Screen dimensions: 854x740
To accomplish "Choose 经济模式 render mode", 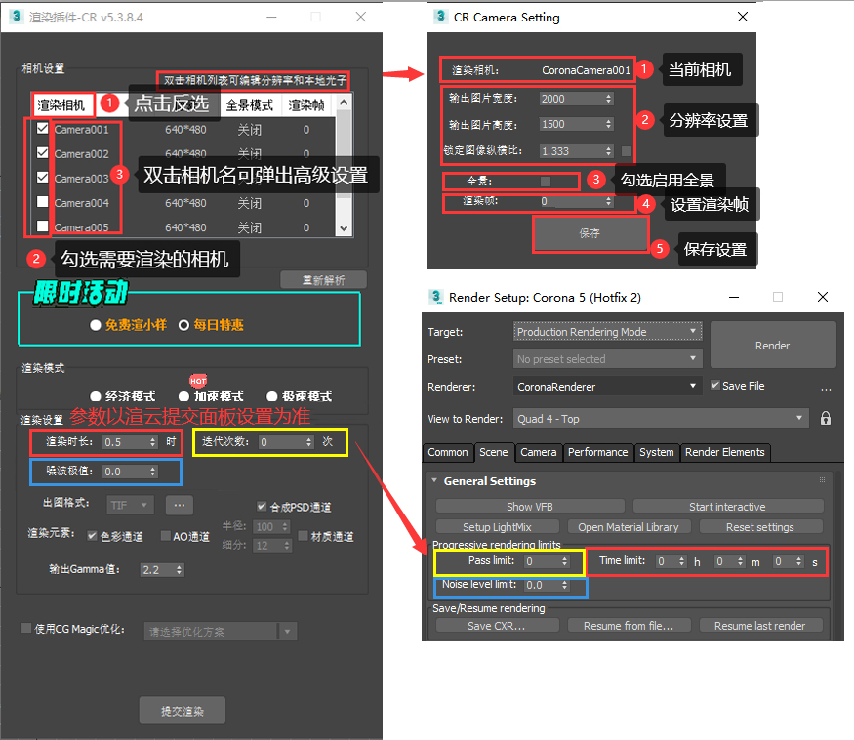I will tap(96, 396).
